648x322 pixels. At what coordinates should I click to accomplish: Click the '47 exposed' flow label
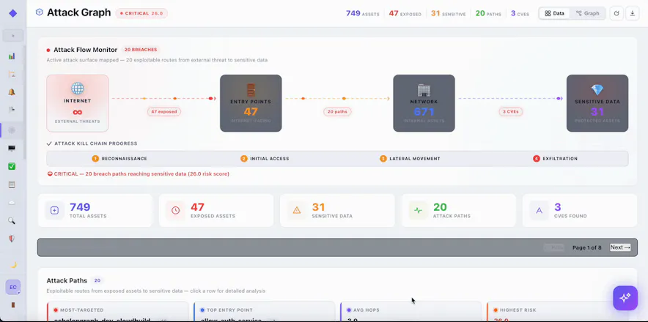[x=164, y=111]
